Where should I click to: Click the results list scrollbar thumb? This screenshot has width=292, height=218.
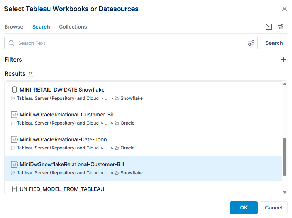tap(285, 157)
